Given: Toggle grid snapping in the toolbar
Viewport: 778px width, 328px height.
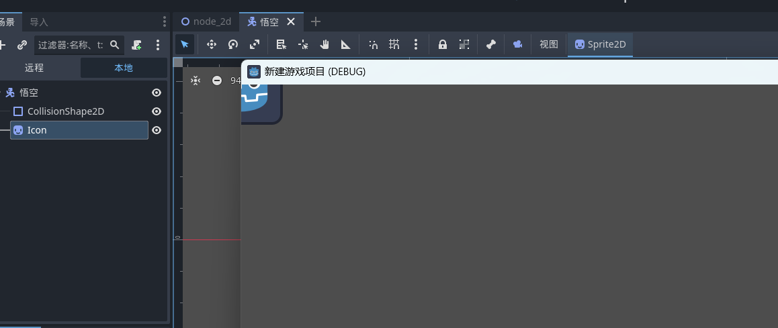Looking at the screenshot, I should (x=394, y=45).
